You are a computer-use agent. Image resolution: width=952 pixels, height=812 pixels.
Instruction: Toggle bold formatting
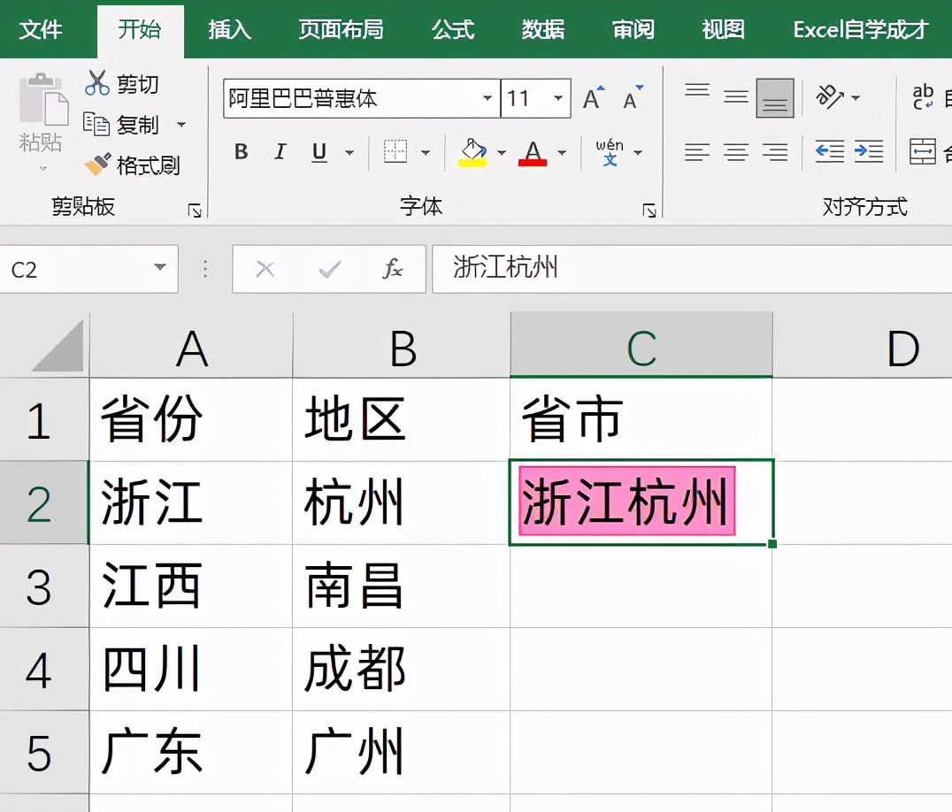pos(241,152)
